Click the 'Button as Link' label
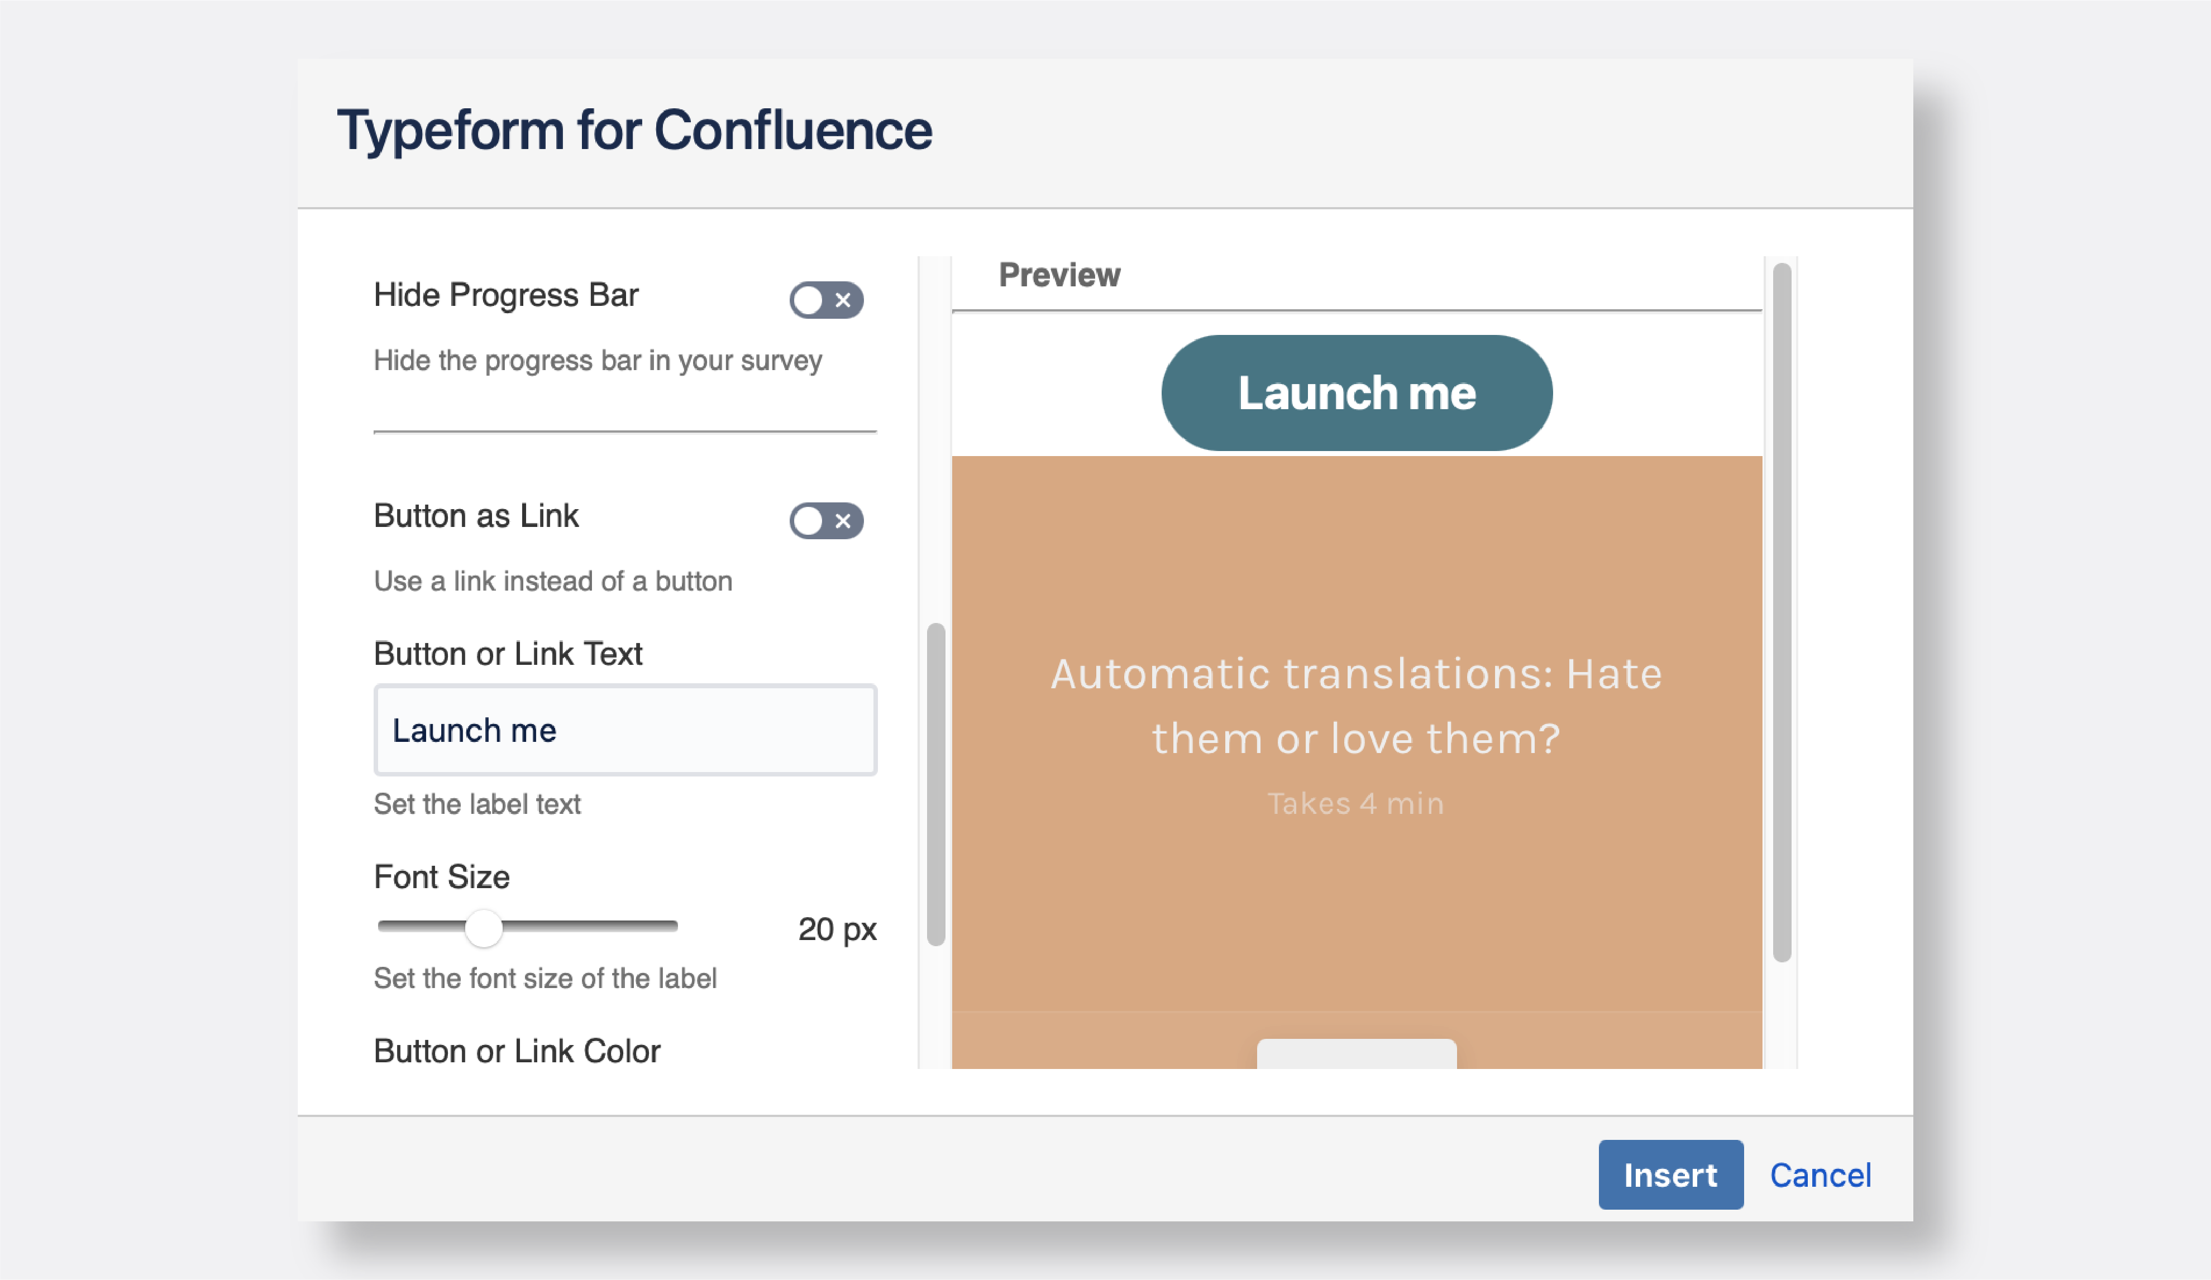2211x1280 pixels. point(476,515)
